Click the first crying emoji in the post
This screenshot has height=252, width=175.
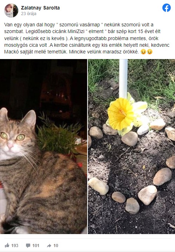[x=143, y=52]
